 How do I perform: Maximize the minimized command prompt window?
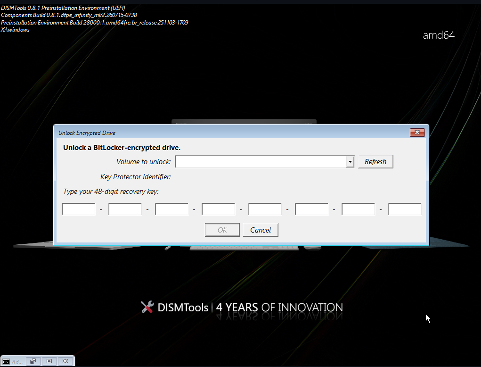(49, 361)
